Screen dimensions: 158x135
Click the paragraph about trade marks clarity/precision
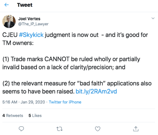pyautogui.click(x=71, y=63)
